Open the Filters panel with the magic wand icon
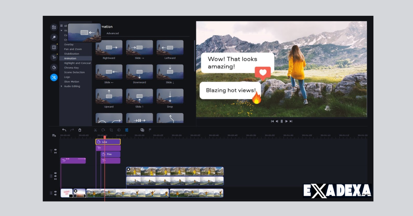This screenshot has height=216, width=413. (54, 36)
